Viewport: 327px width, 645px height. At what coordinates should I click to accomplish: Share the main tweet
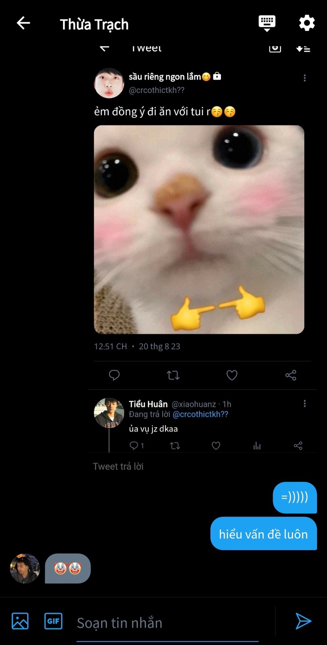291,375
